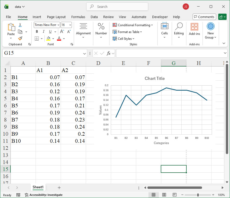Open the Conditional Formatting dropdown

click(133, 25)
